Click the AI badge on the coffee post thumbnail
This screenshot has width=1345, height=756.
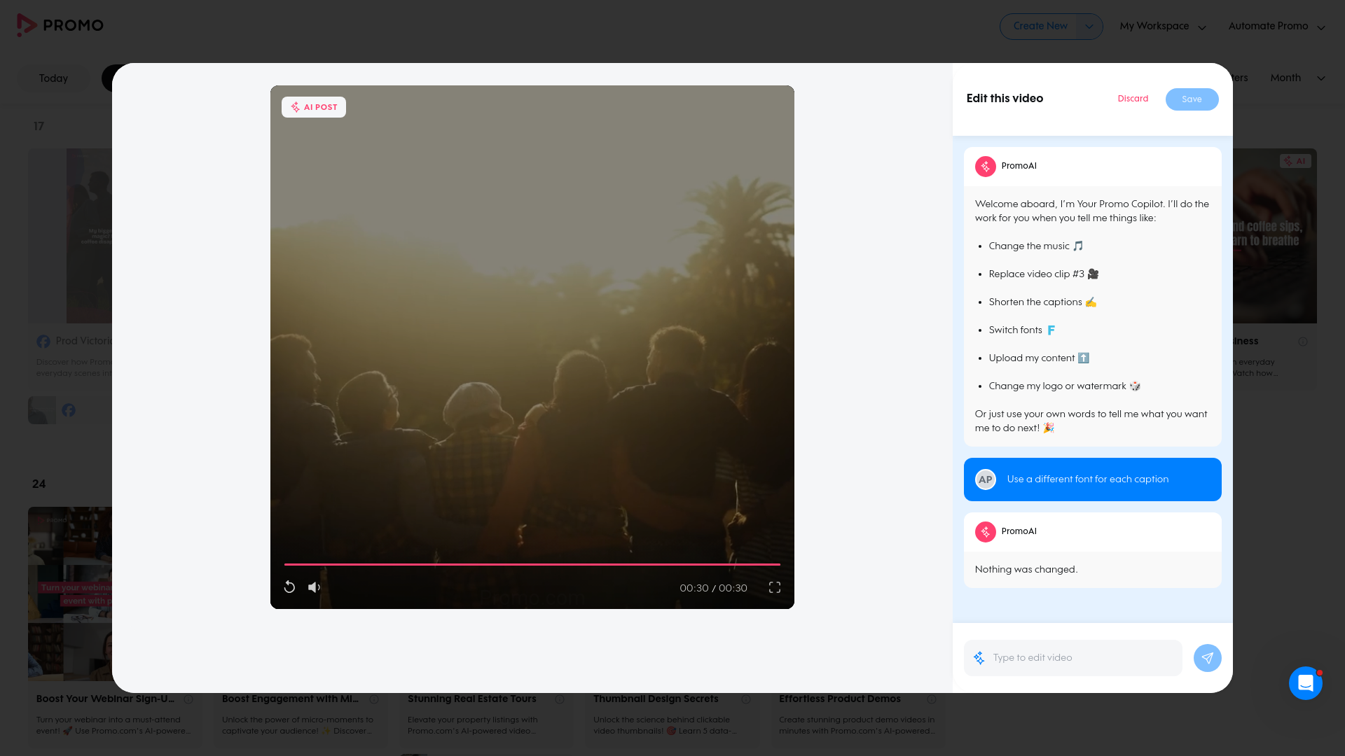click(1295, 161)
